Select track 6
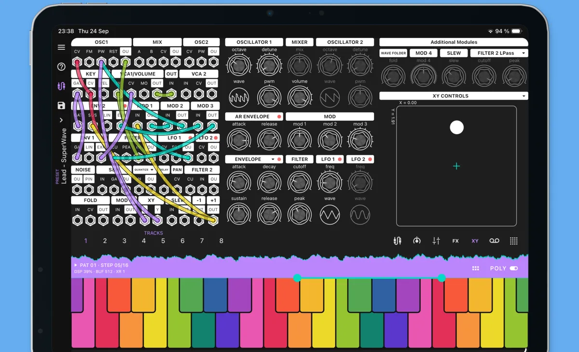 point(182,241)
